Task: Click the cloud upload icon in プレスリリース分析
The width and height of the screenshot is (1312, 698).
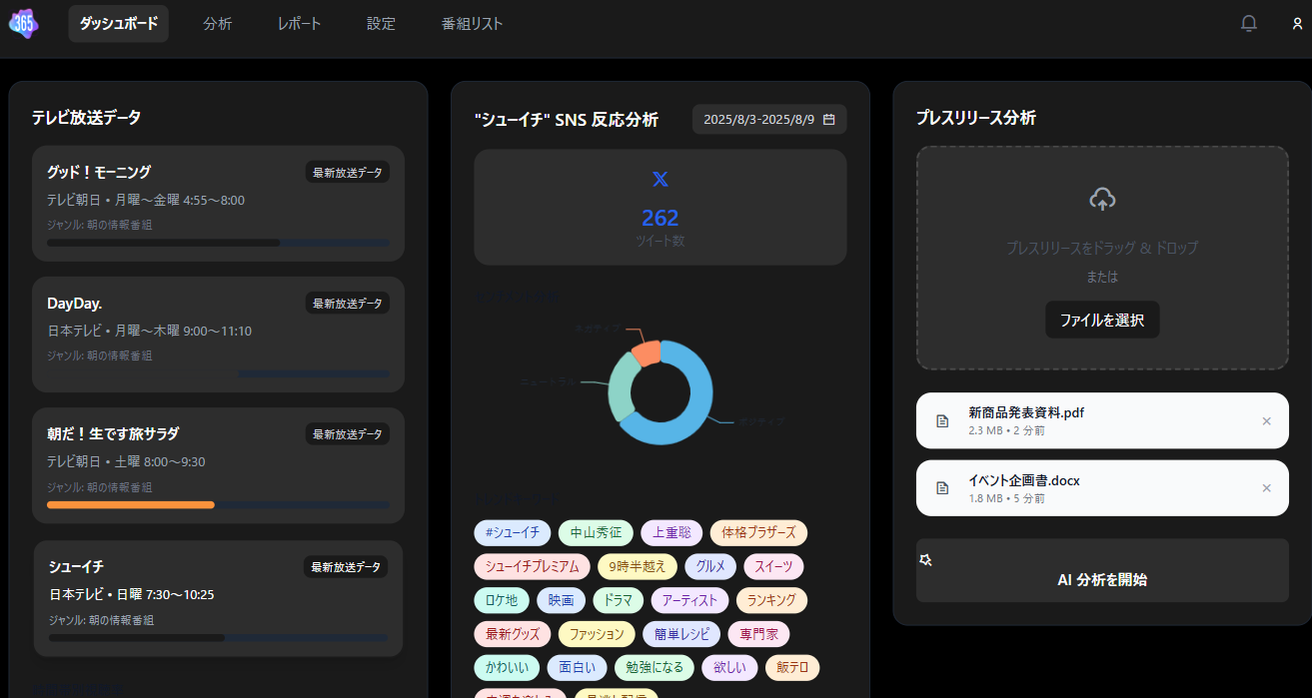Action: (1101, 199)
